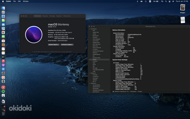Open Spotlight search in the menu bar

point(166,1)
